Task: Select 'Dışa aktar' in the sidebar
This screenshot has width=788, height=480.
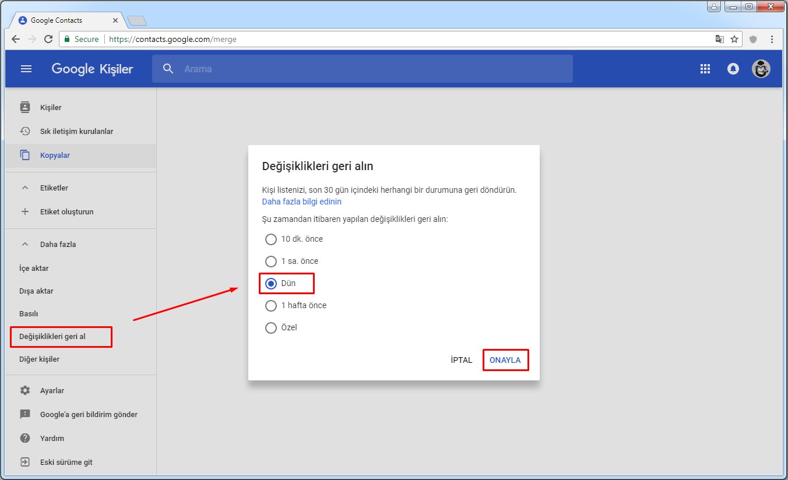Action: coord(36,291)
